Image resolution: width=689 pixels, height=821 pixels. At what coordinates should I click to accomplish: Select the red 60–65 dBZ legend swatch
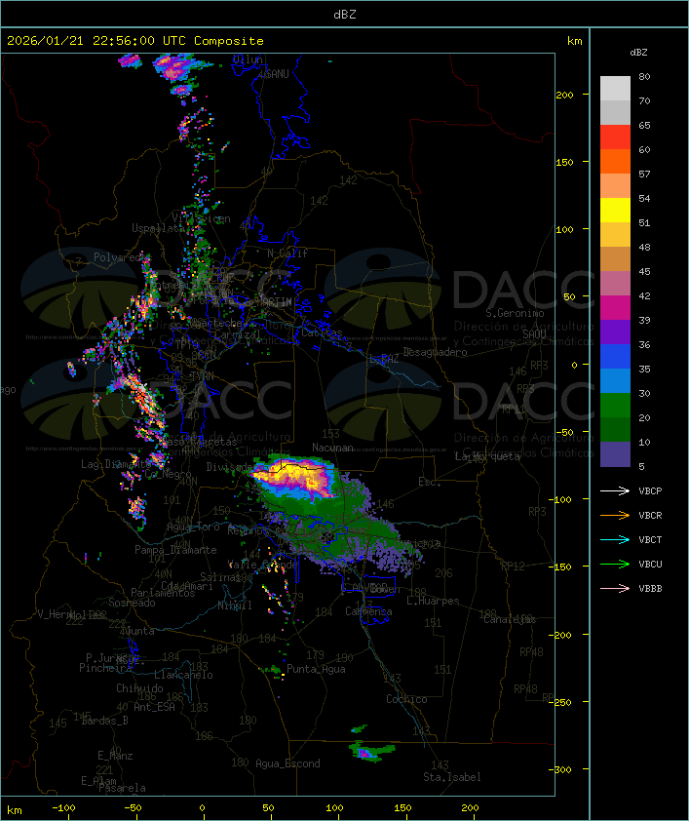615,137
